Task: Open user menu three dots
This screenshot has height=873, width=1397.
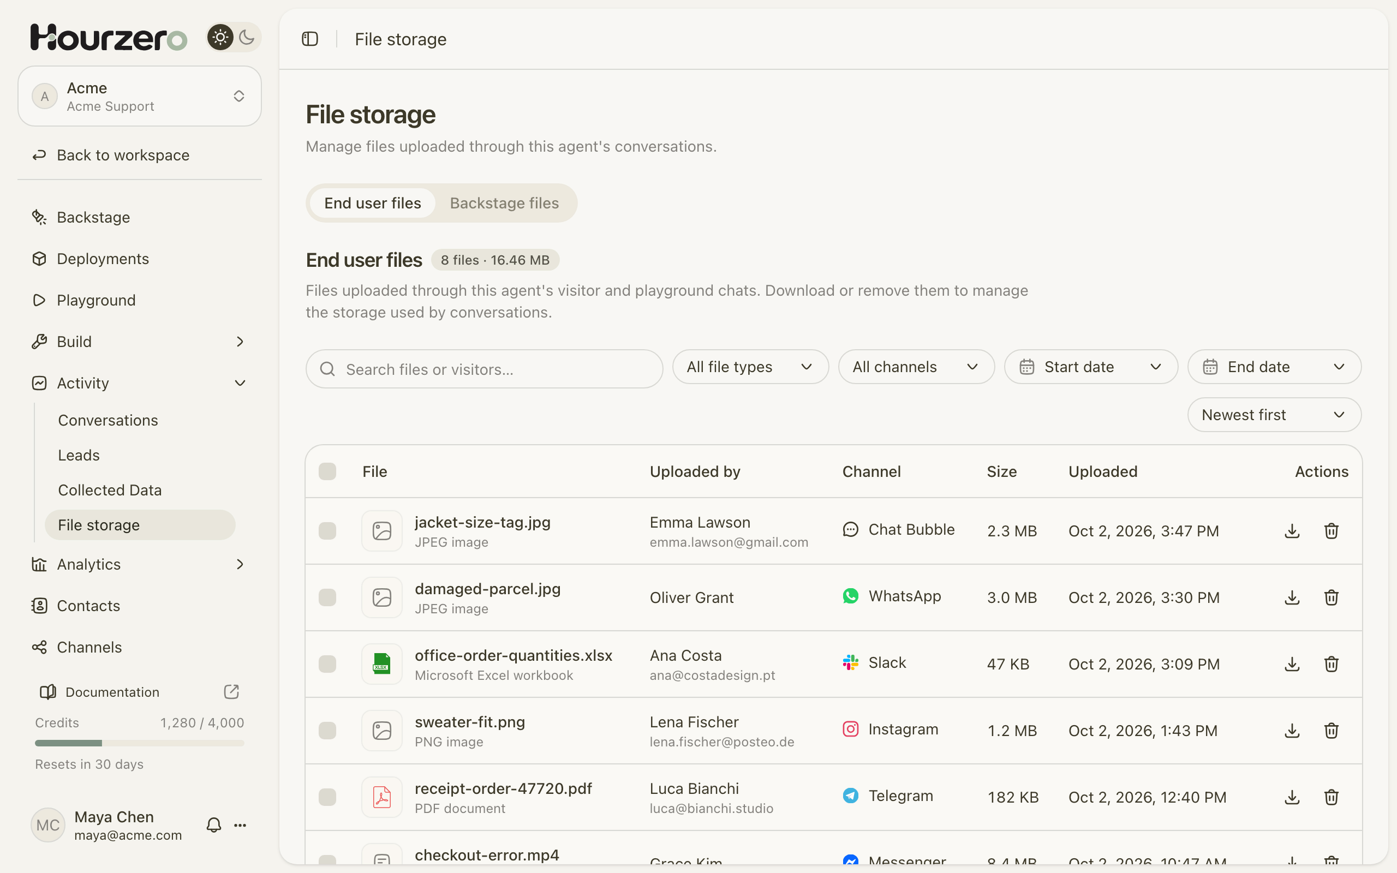Action: (240, 825)
